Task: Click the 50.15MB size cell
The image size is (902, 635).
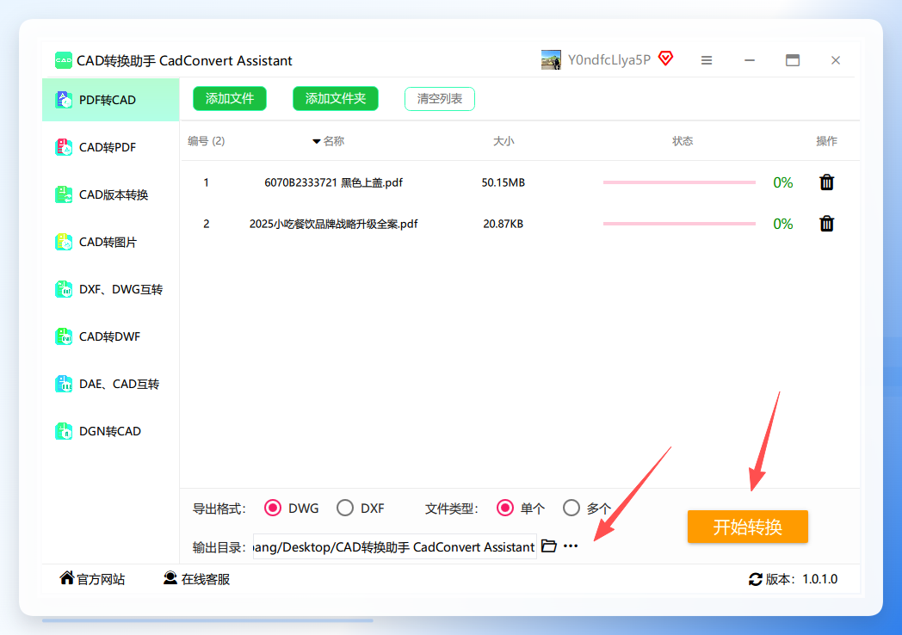Action: (x=504, y=182)
